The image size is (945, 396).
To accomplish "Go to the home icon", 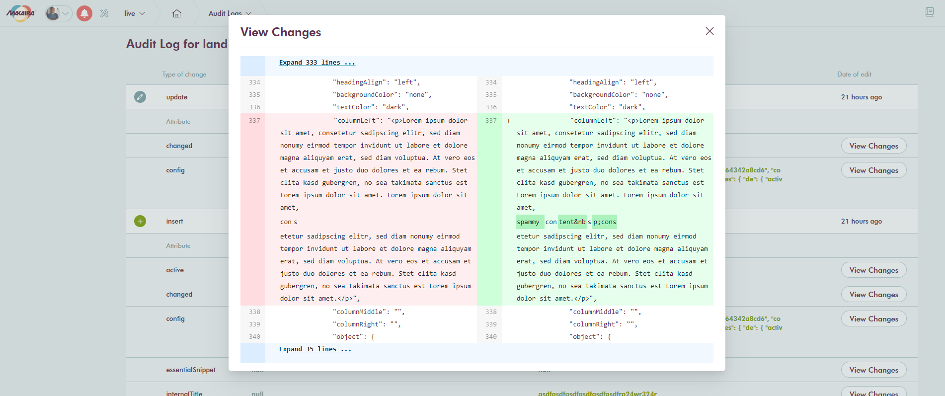I will (177, 13).
